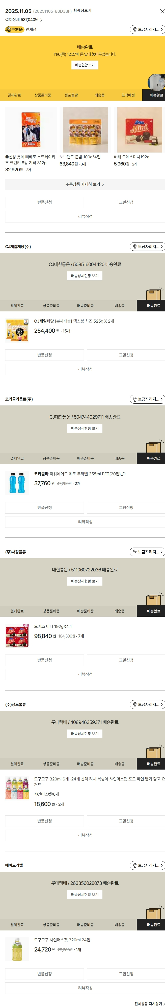165x1008 pixels.
Task: Open the 빼빼로 스트레이키즈 product image
Action: click(31, 130)
